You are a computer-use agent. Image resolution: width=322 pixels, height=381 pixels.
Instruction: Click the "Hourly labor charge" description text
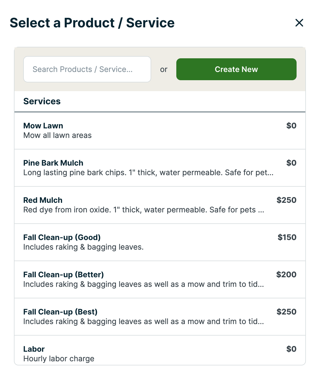(x=59, y=359)
